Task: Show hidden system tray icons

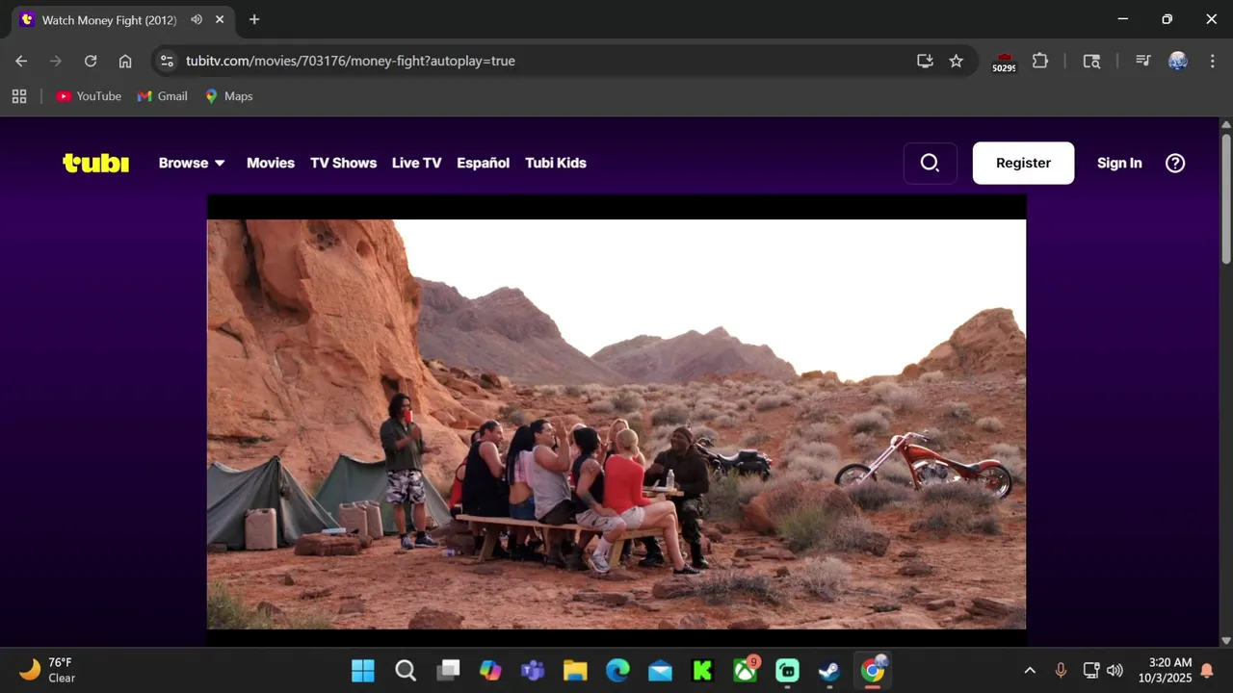Action: 1030,671
